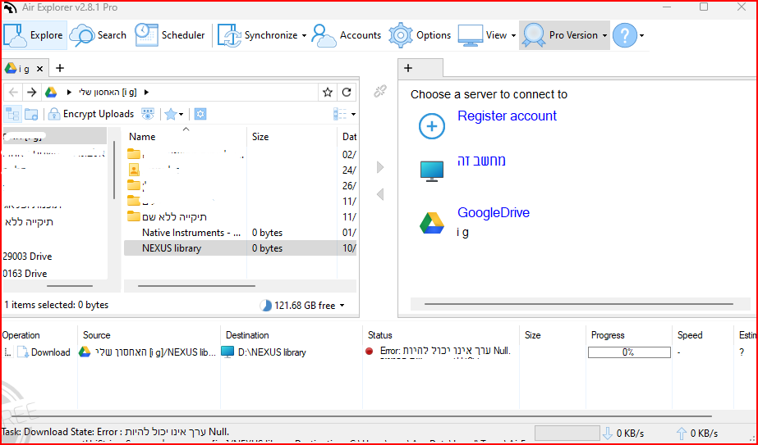
Task: Click the Destination 'D:\NEXUS library' cell
Action: [x=272, y=352]
